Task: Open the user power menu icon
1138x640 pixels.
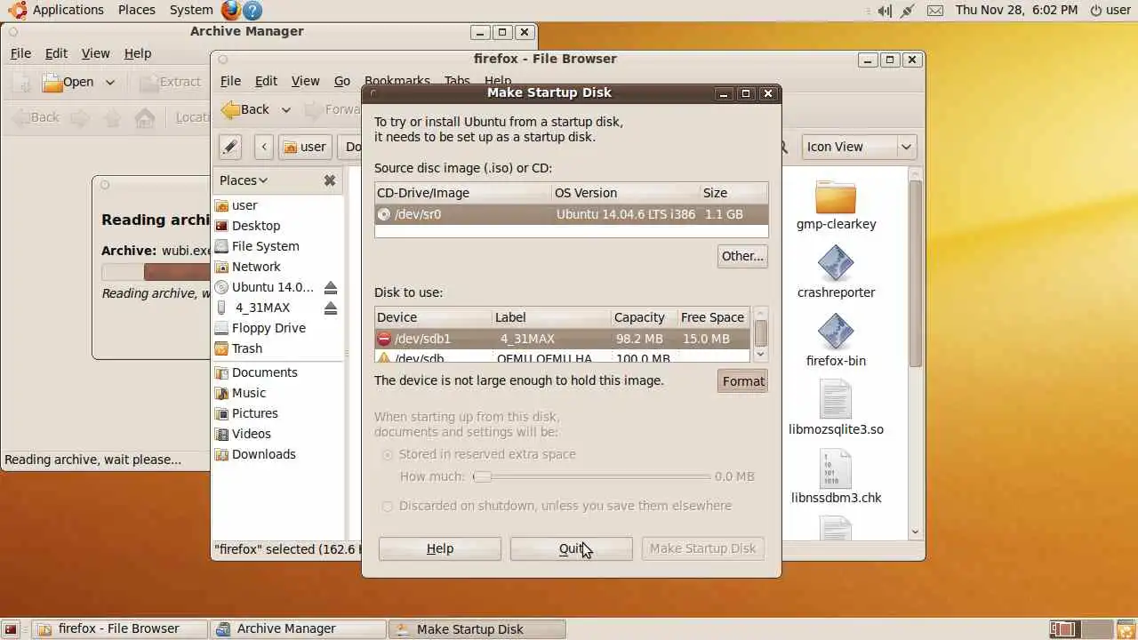Action: click(x=1096, y=11)
